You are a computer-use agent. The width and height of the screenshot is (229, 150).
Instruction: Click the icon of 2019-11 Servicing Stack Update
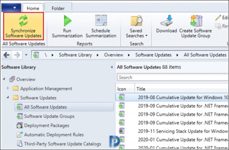(x=122, y=131)
